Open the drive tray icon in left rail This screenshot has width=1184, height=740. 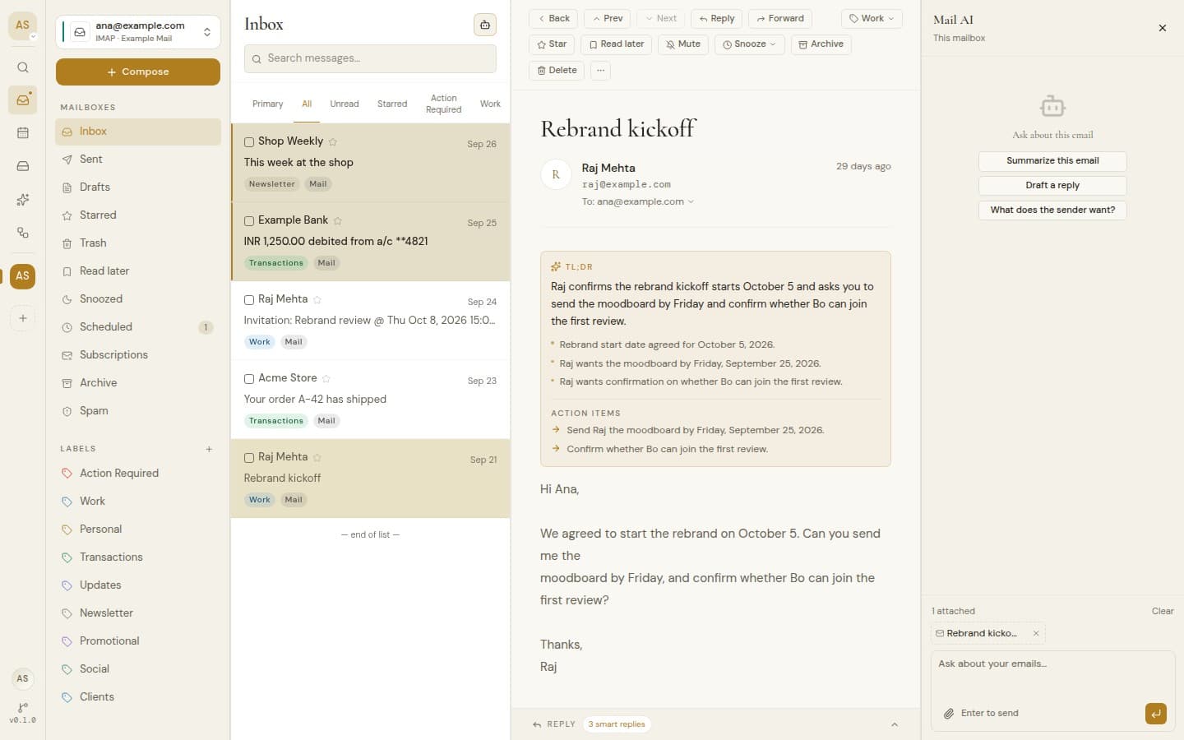pyautogui.click(x=23, y=166)
